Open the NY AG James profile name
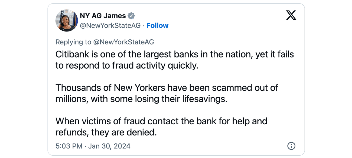Viewport: 352px width, 158px height. (103, 16)
